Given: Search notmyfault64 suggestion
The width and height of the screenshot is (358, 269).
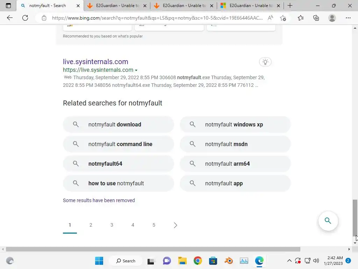Looking at the screenshot, I should click(118, 164).
